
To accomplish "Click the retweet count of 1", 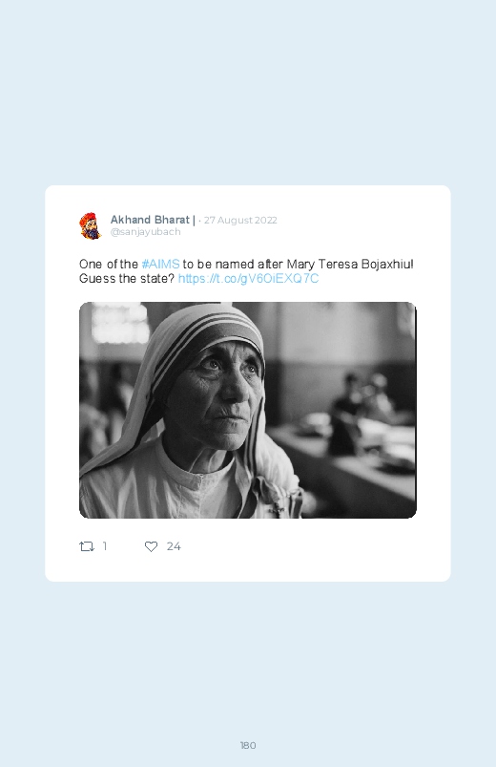I will click(x=105, y=546).
